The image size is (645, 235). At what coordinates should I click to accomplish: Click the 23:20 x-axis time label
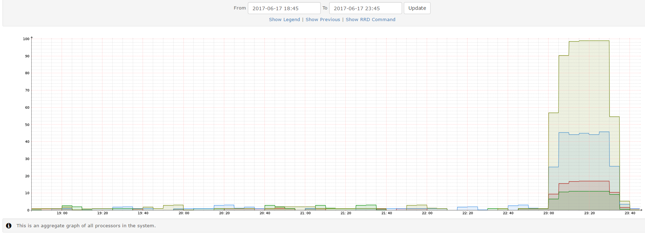click(x=589, y=213)
